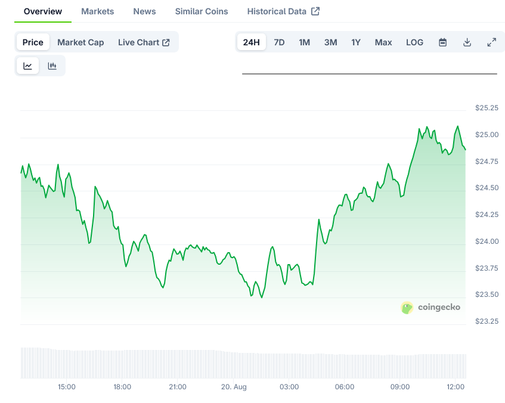Download the chart data
505x403 pixels.
467,42
